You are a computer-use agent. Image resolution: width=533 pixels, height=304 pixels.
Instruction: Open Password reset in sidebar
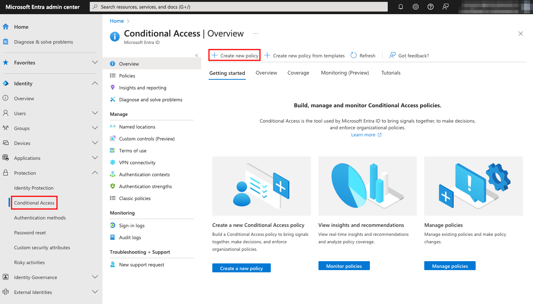(x=30, y=232)
